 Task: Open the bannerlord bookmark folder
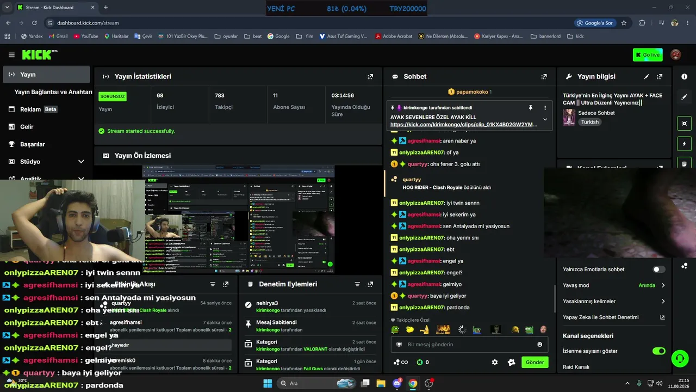click(x=545, y=36)
